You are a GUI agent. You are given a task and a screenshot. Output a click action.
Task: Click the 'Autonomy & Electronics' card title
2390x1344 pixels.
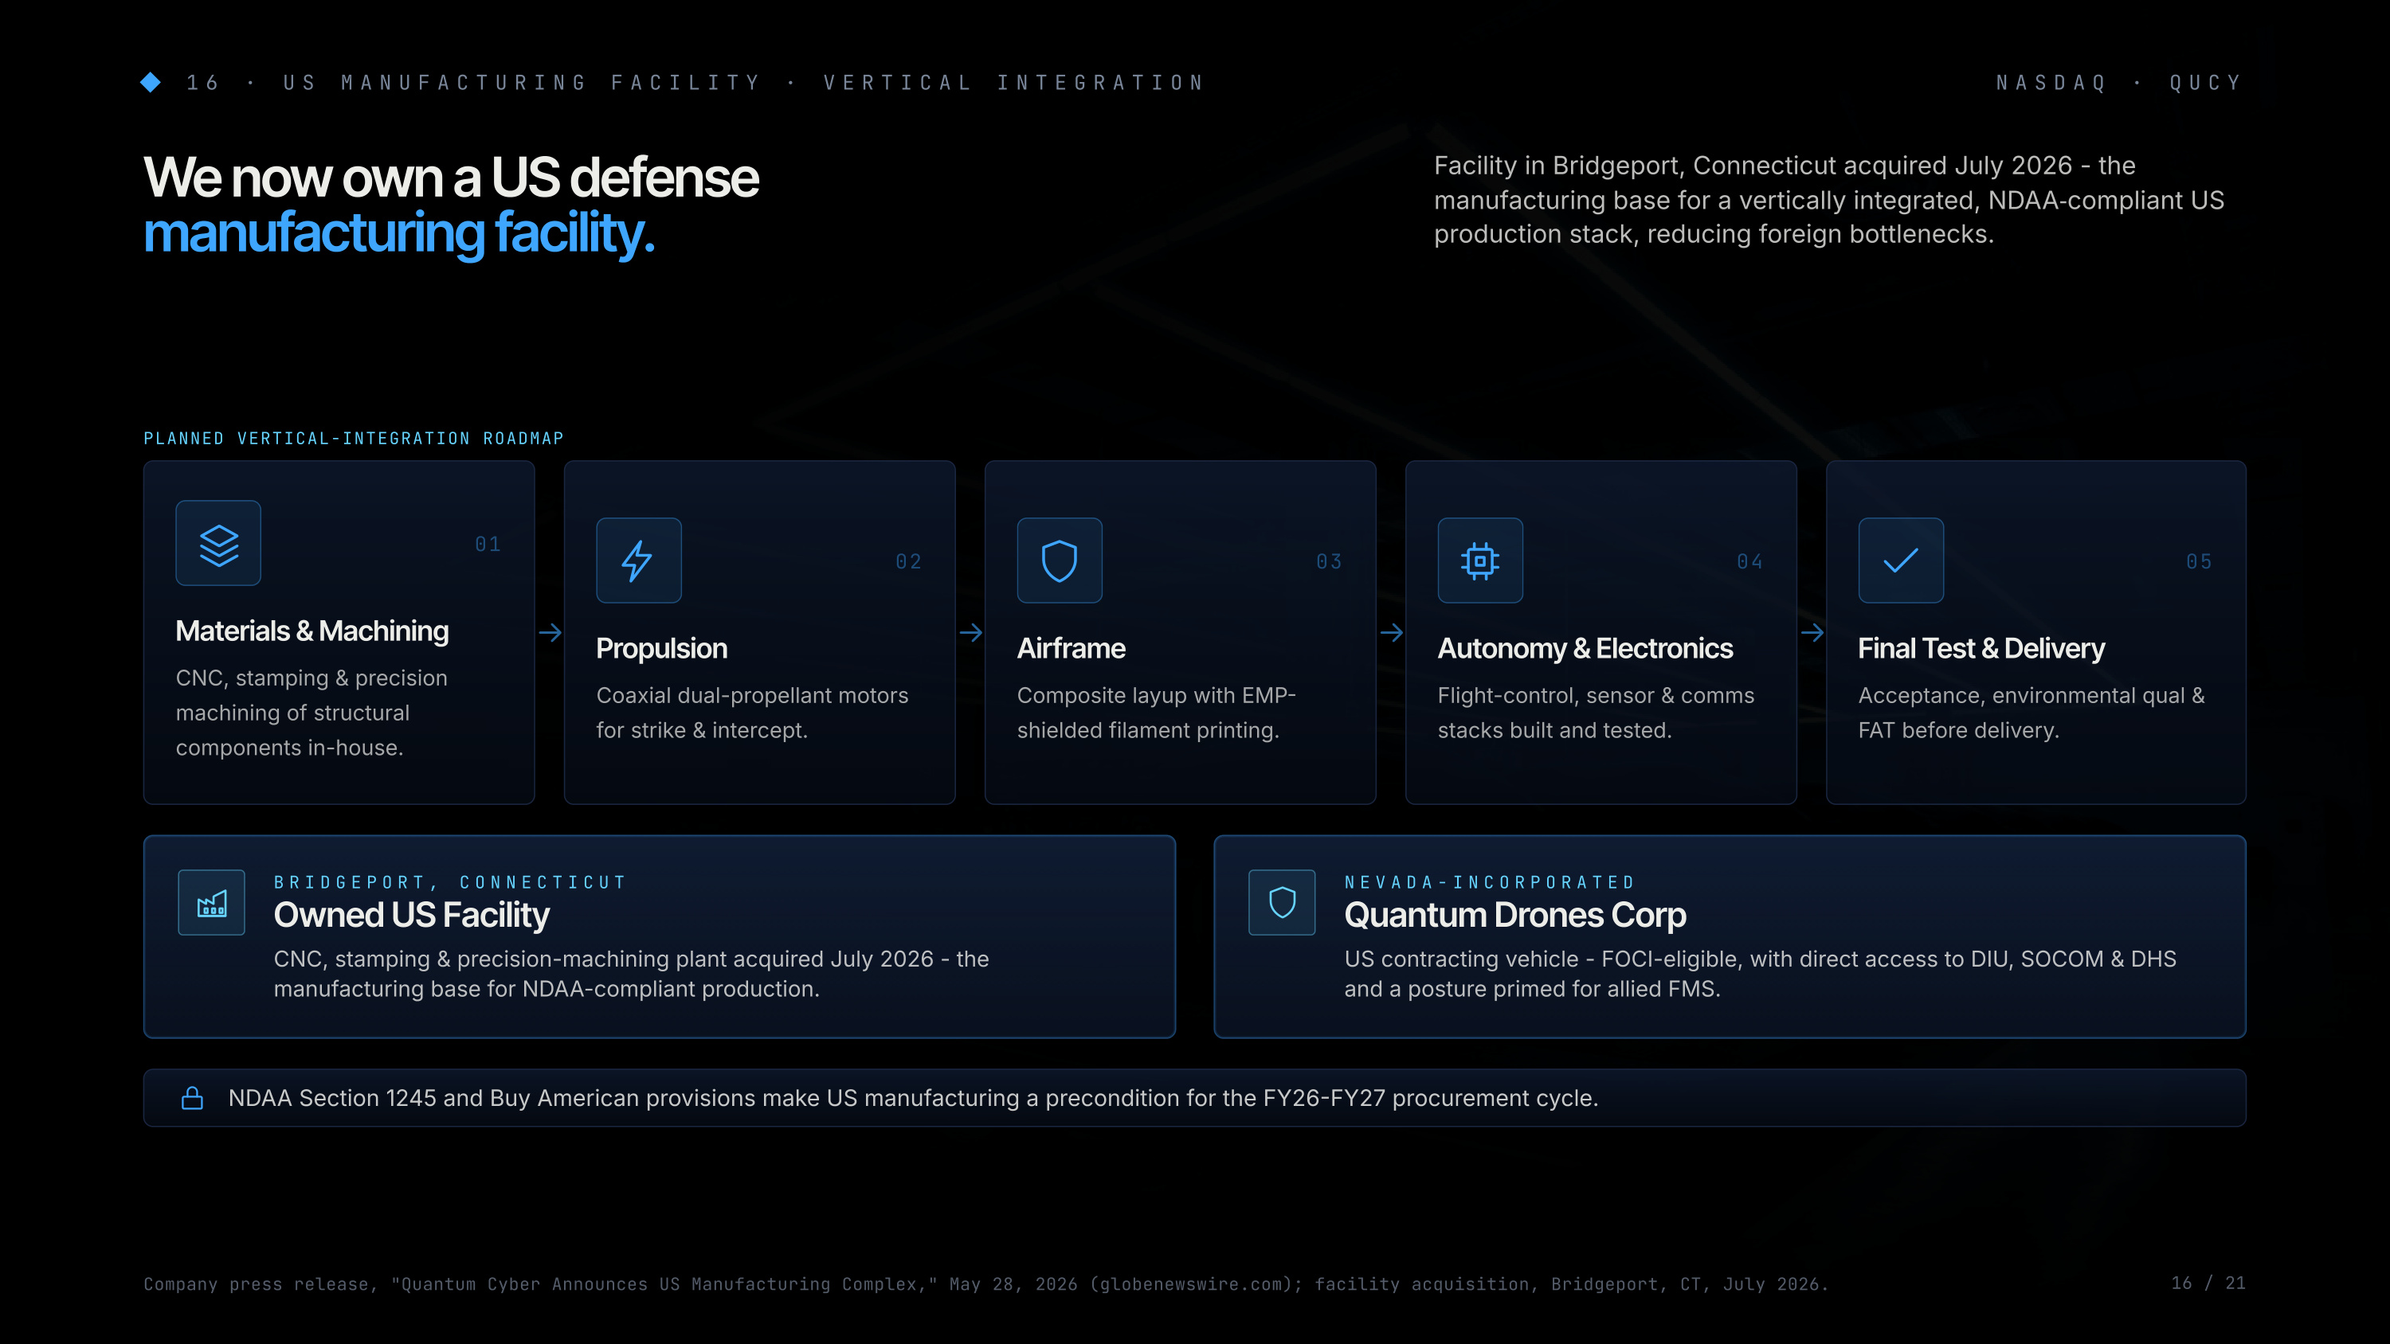pos(1585,648)
